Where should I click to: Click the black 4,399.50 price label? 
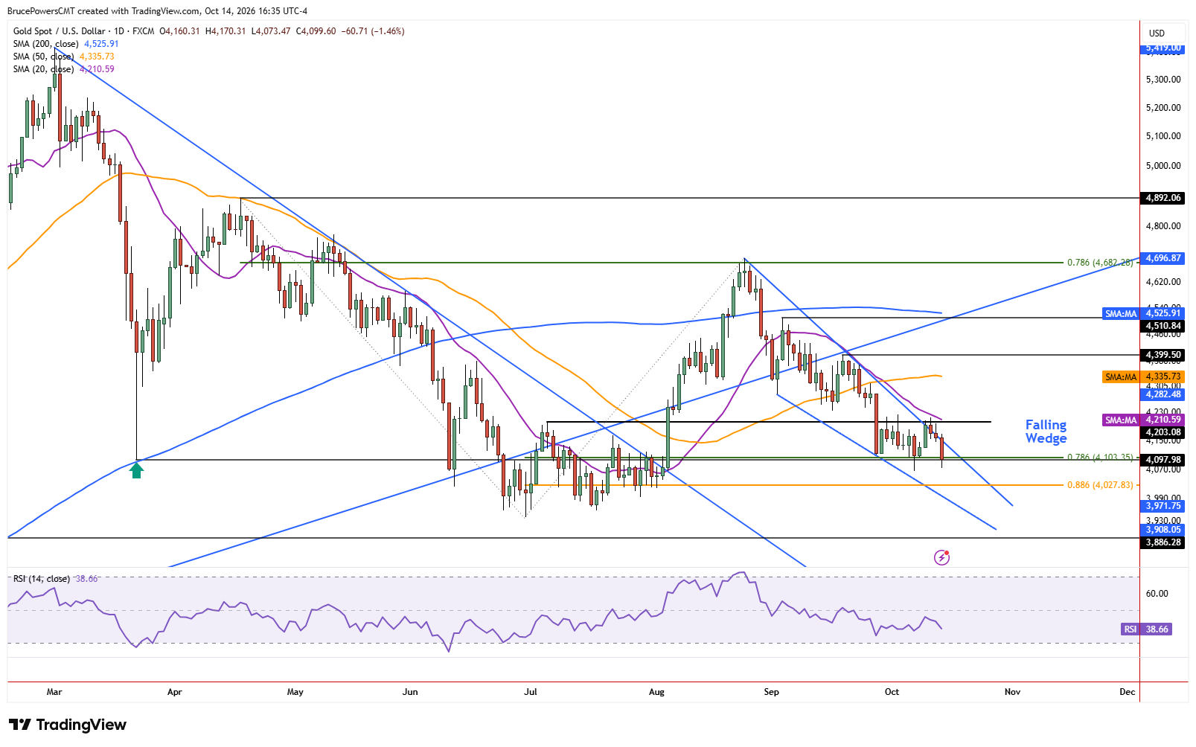[1163, 355]
